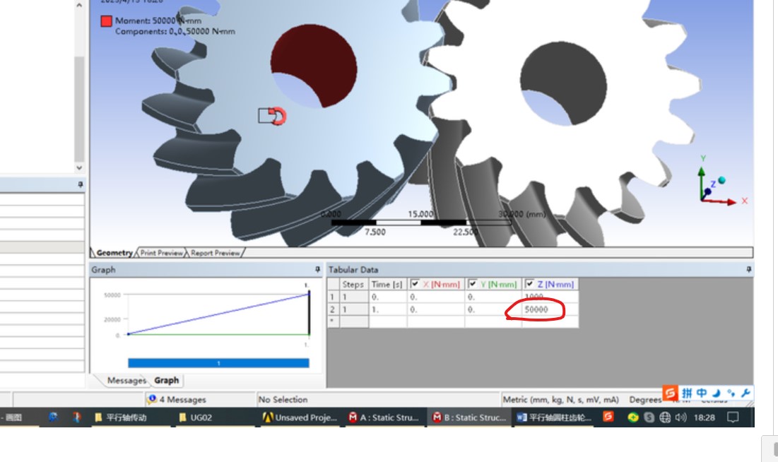Click the moon icon on IME toolbar
The height and width of the screenshot is (462, 778).
tap(717, 393)
